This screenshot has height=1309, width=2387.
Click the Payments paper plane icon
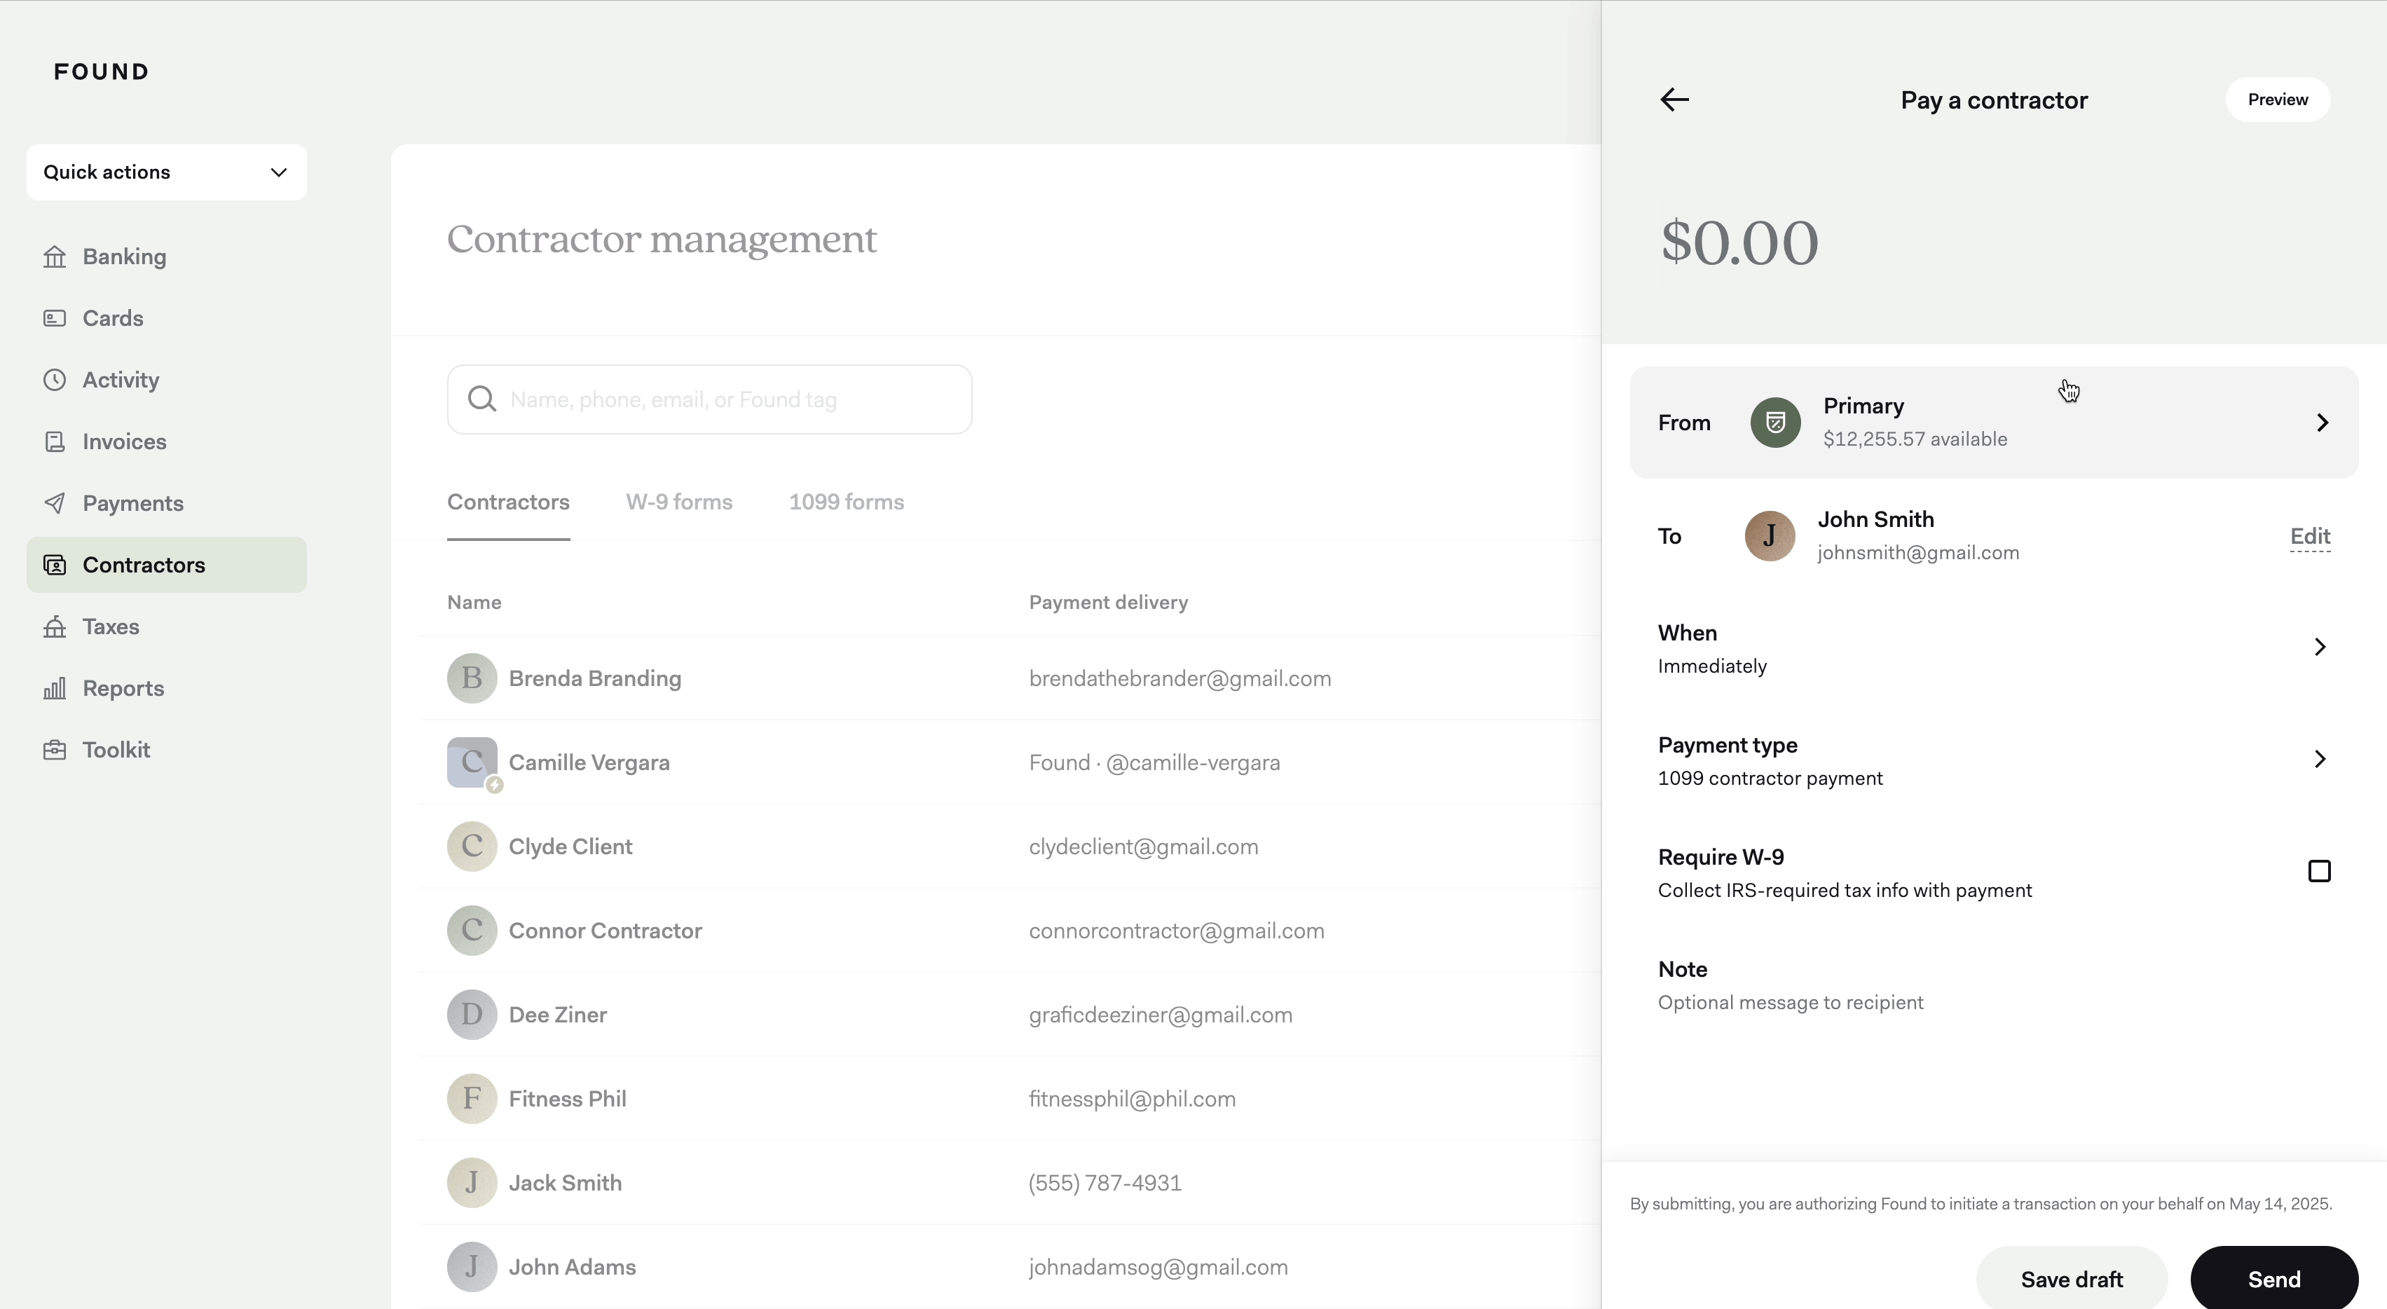[55, 503]
